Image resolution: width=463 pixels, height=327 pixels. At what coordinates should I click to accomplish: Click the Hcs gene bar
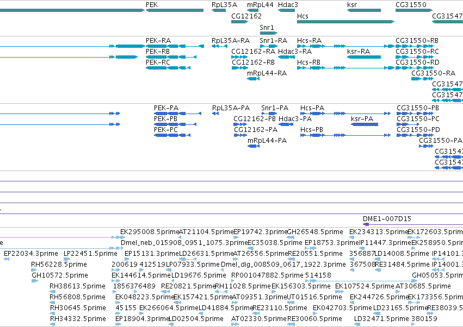pyautogui.click(x=346, y=22)
